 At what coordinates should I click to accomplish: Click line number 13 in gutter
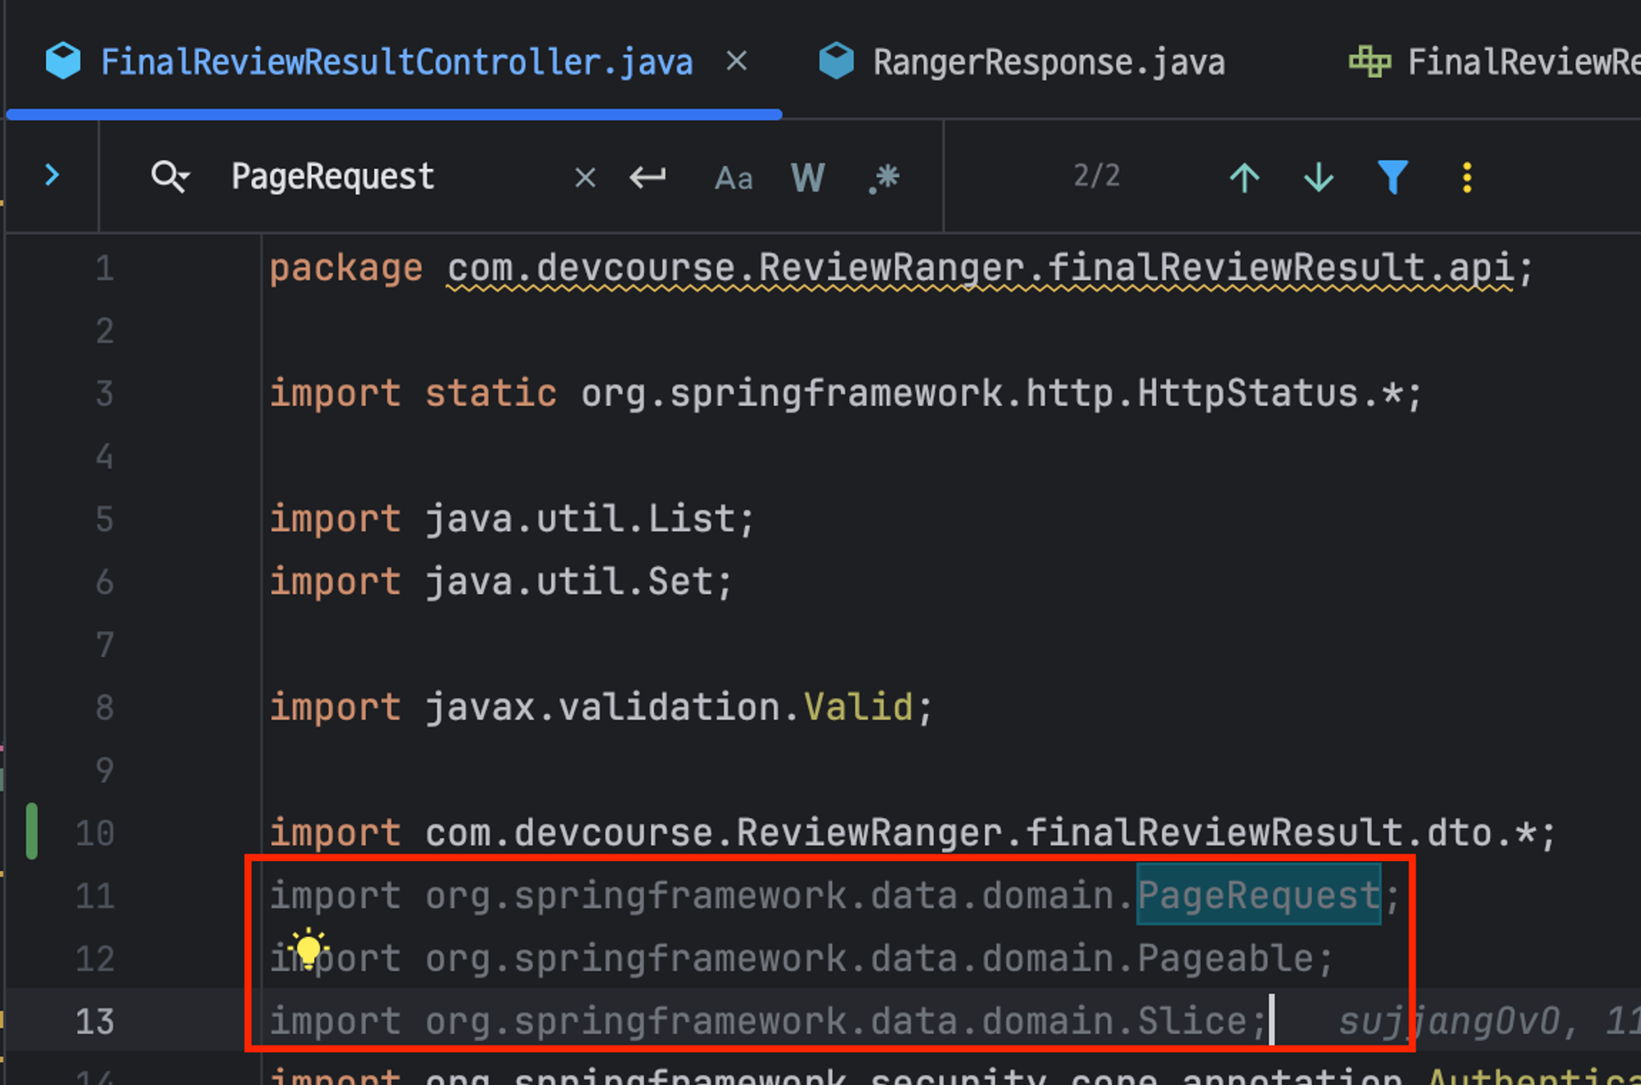(x=95, y=1021)
